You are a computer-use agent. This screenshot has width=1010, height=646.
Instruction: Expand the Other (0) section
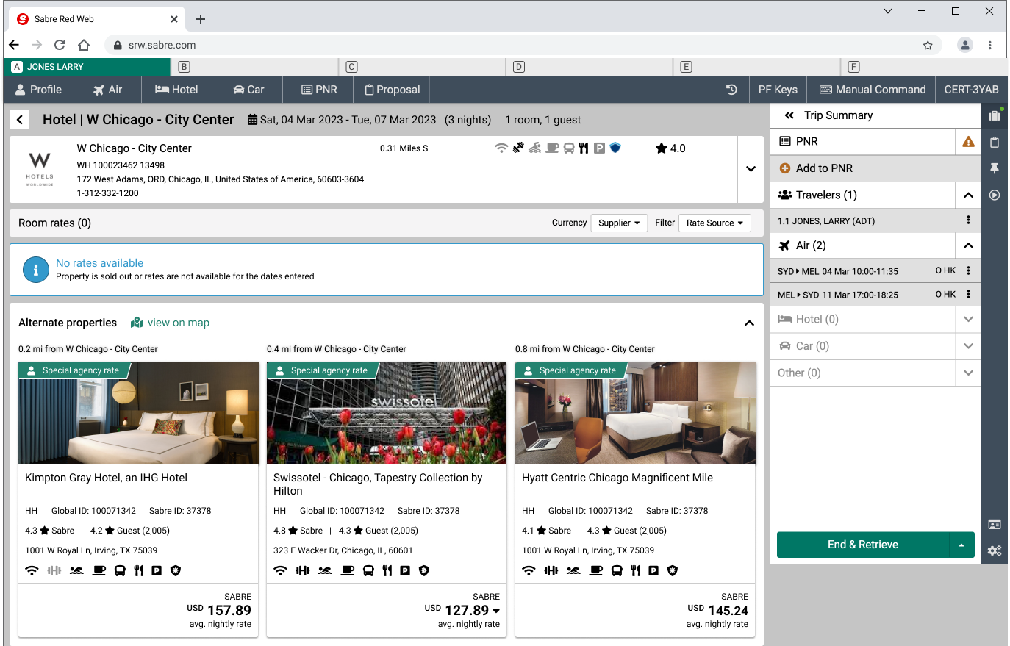click(968, 373)
